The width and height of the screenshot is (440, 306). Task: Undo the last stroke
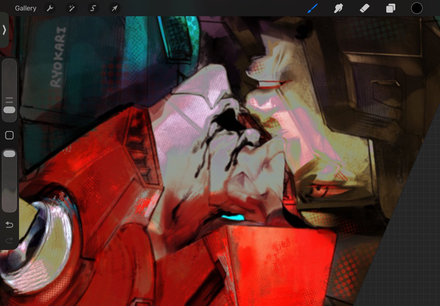coord(9,225)
